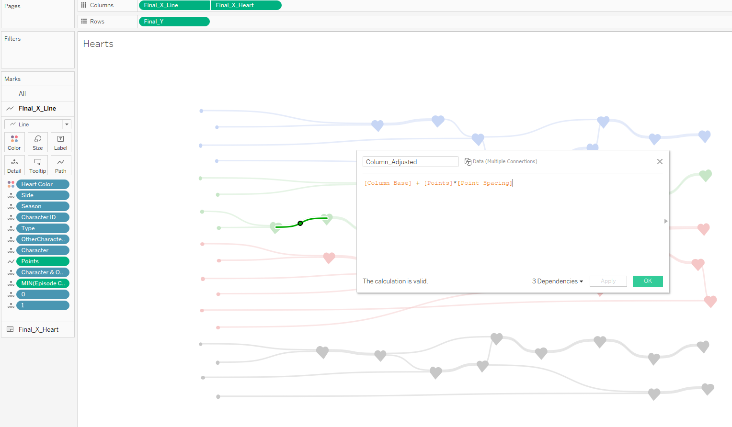Expand the function list arrow in calculation editor
The width and height of the screenshot is (732, 427).
point(665,221)
